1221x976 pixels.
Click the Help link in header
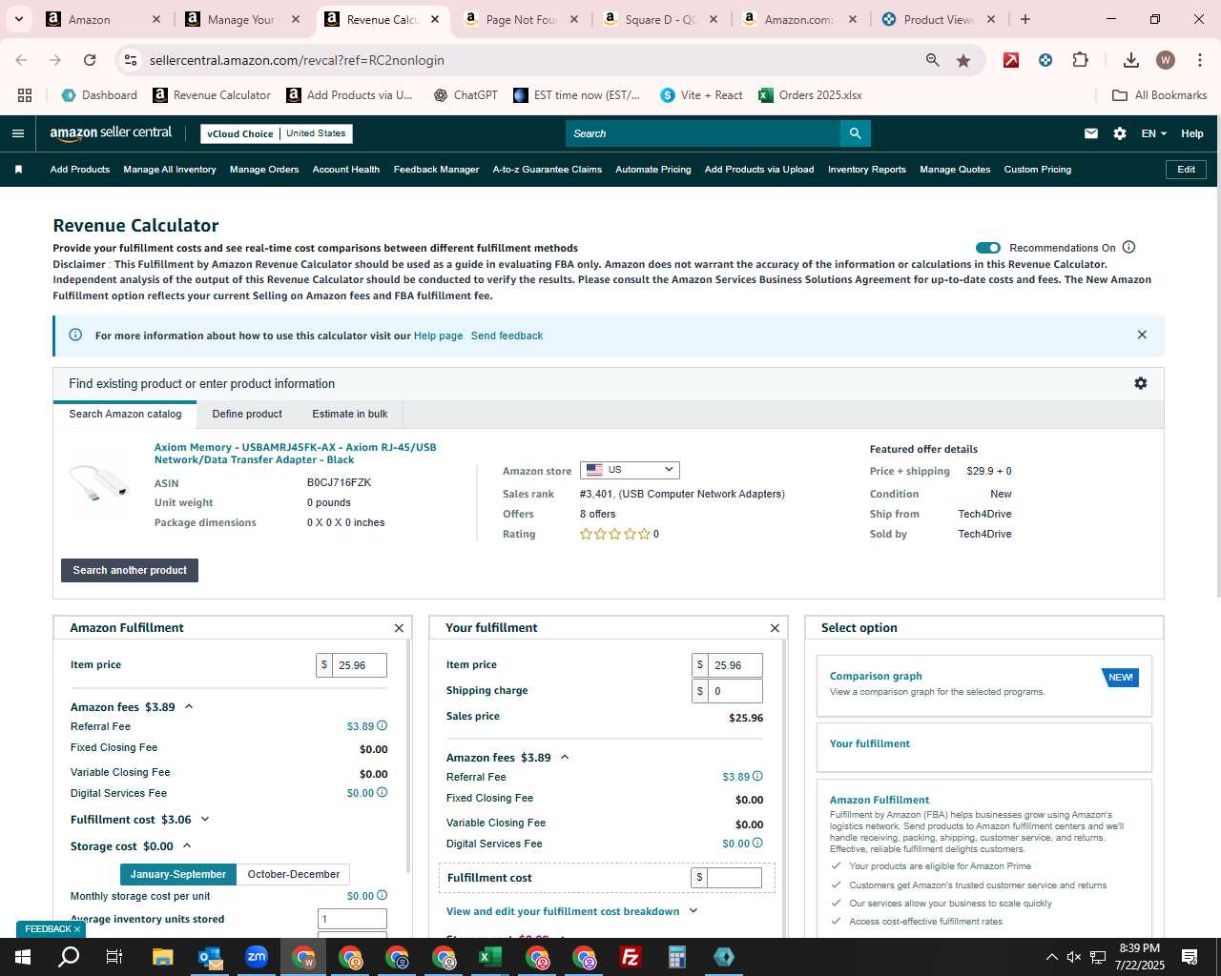tap(1192, 133)
